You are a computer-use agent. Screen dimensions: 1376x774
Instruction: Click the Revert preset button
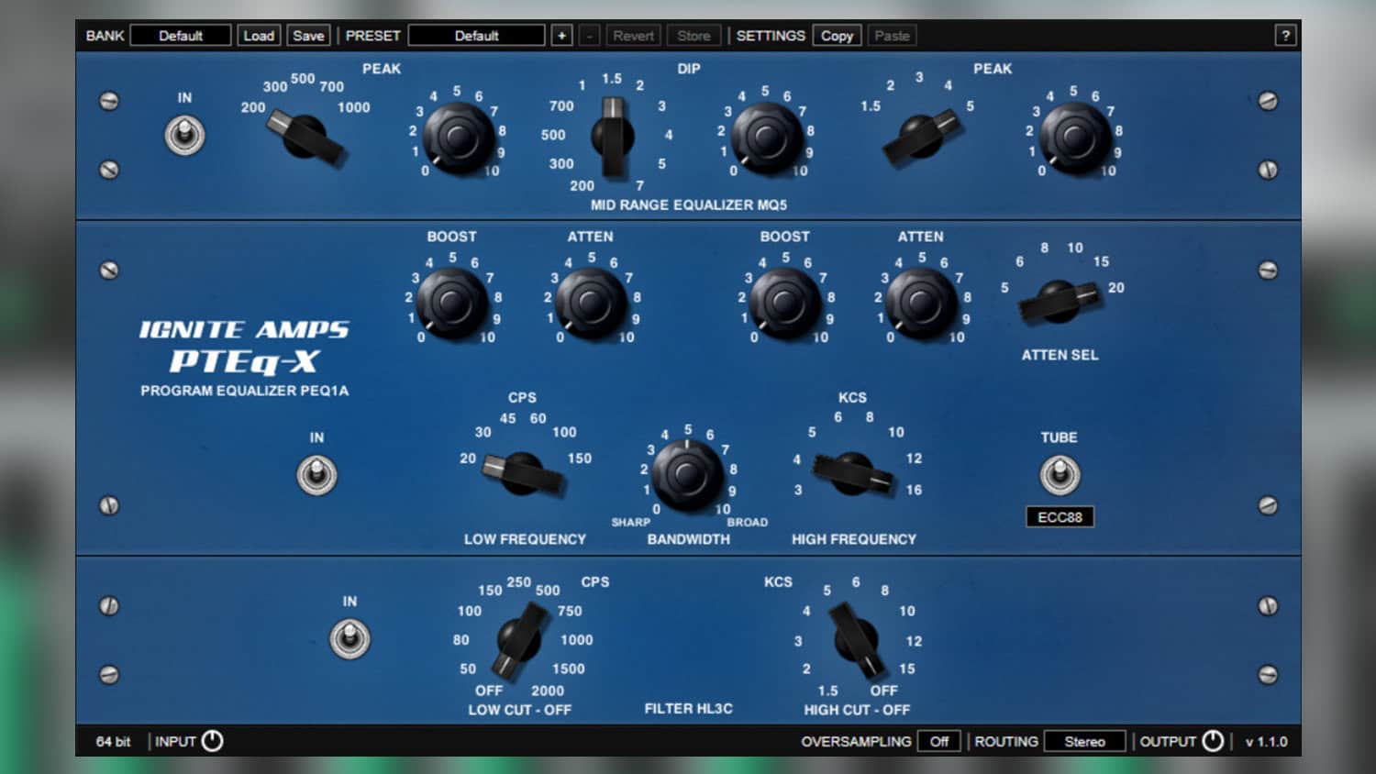(633, 36)
